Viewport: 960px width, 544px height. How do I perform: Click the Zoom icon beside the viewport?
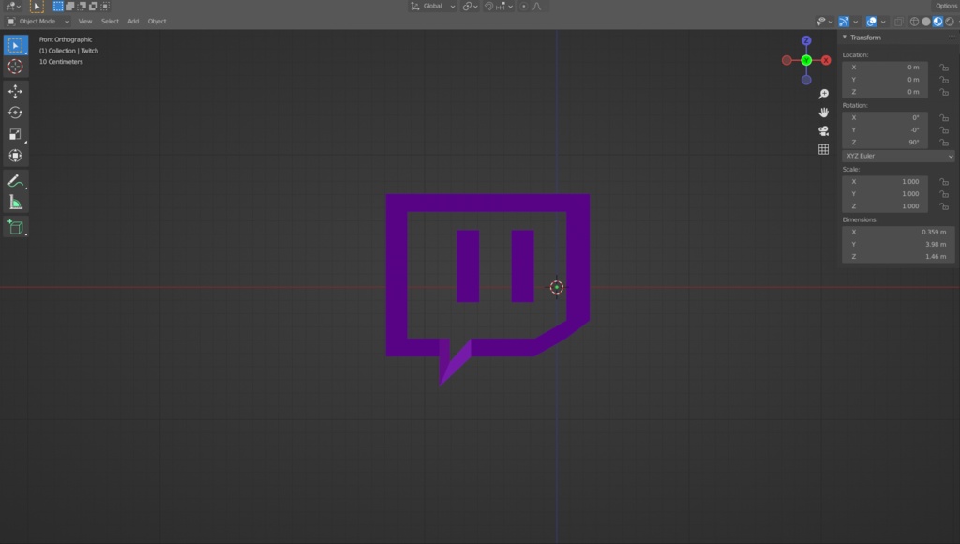pyautogui.click(x=824, y=93)
